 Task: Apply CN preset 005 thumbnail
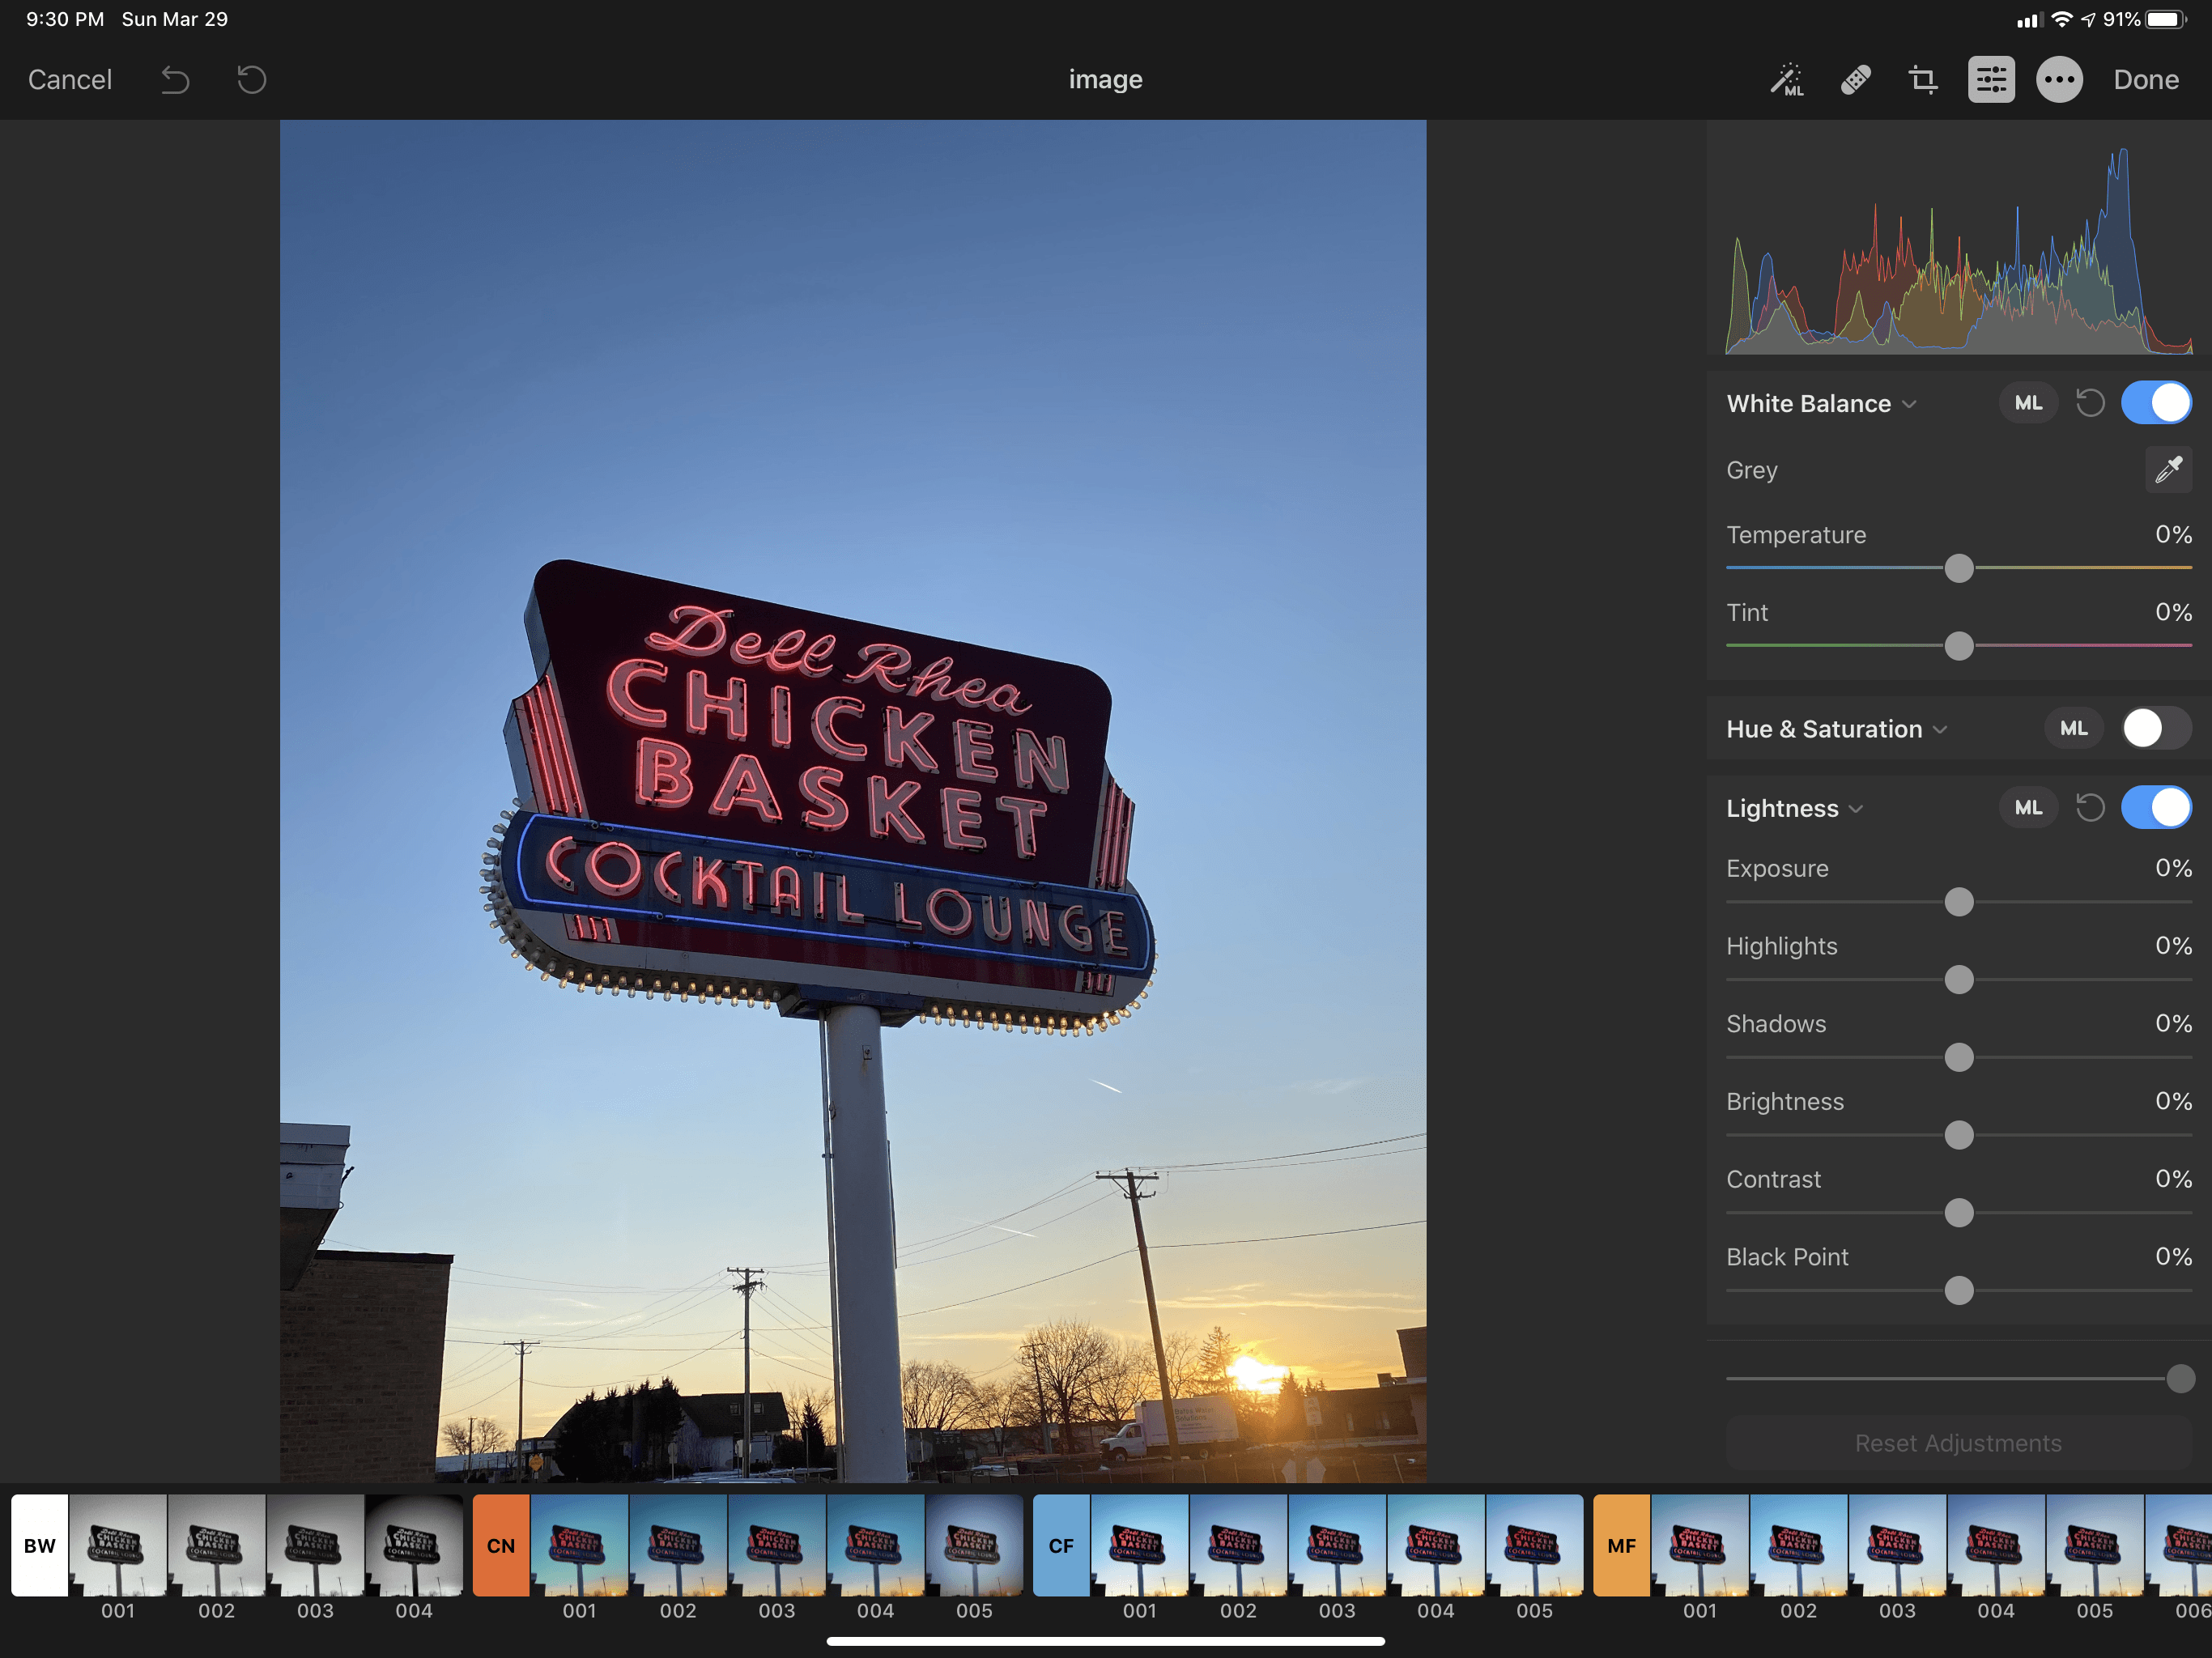tap(974, 1546)
